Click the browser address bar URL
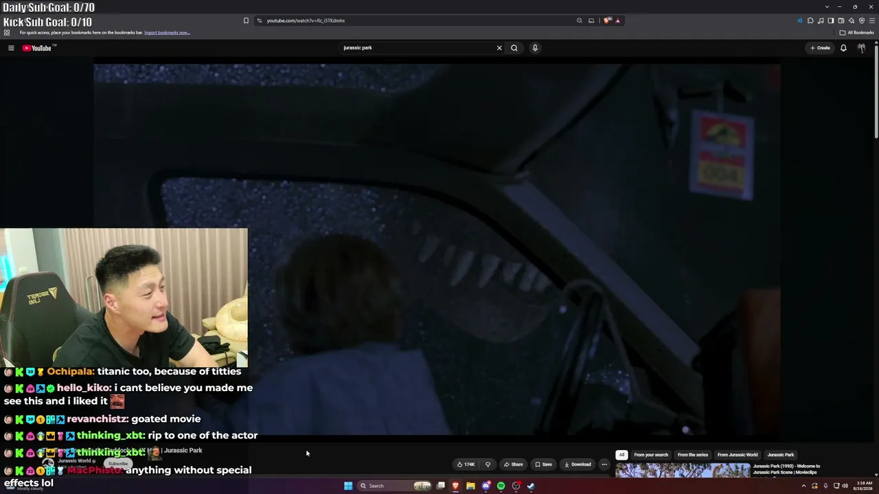The image size is (879, 494). 306,21
